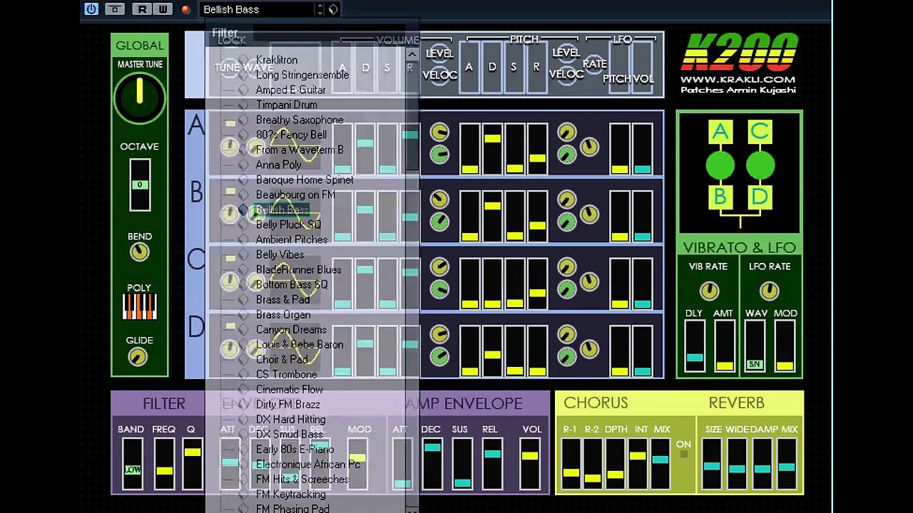
Task: Choose the Anna Poly preset
Action: (x=279, y=165)
